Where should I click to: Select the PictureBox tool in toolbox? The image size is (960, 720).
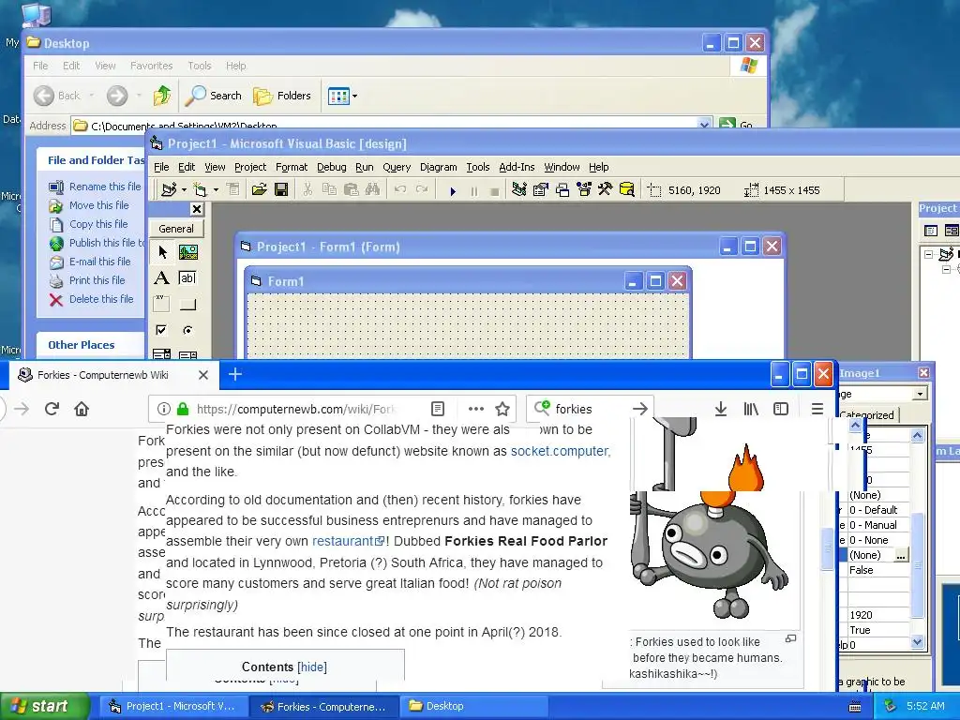(x=187, y=252)
